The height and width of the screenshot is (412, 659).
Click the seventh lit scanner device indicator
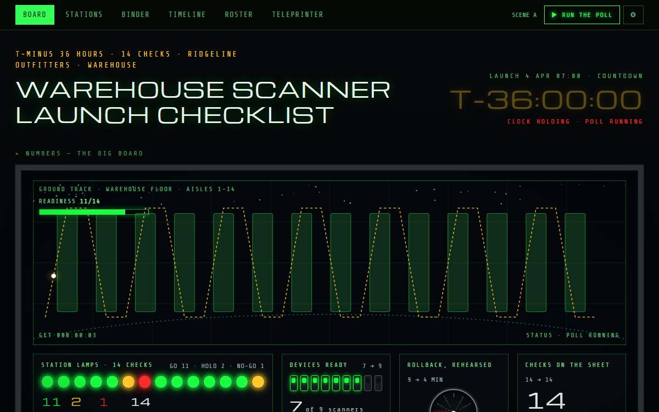(357, 383)
